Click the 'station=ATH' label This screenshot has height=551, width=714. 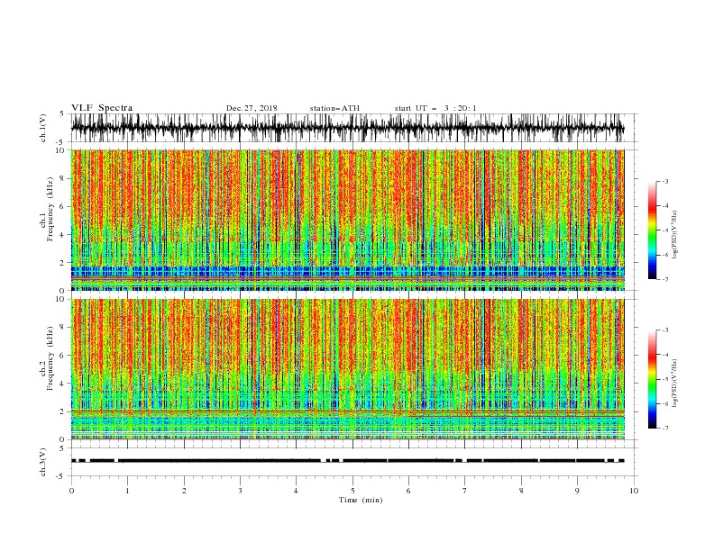coord(334,108)
